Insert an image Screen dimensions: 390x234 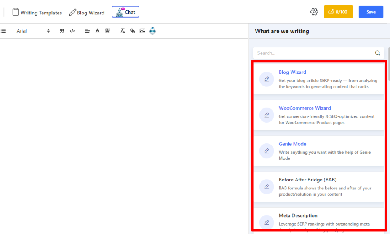(142, 31)
